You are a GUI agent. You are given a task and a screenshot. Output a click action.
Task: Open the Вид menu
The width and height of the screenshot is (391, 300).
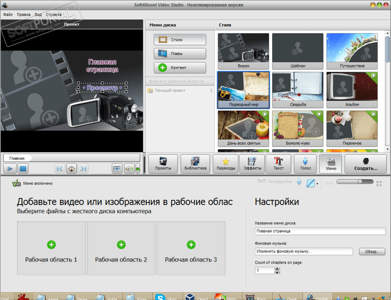38,14
